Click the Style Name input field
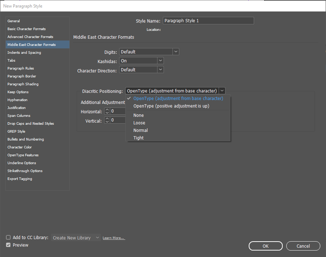Screen dimensions: 326x257 (208, 20)
